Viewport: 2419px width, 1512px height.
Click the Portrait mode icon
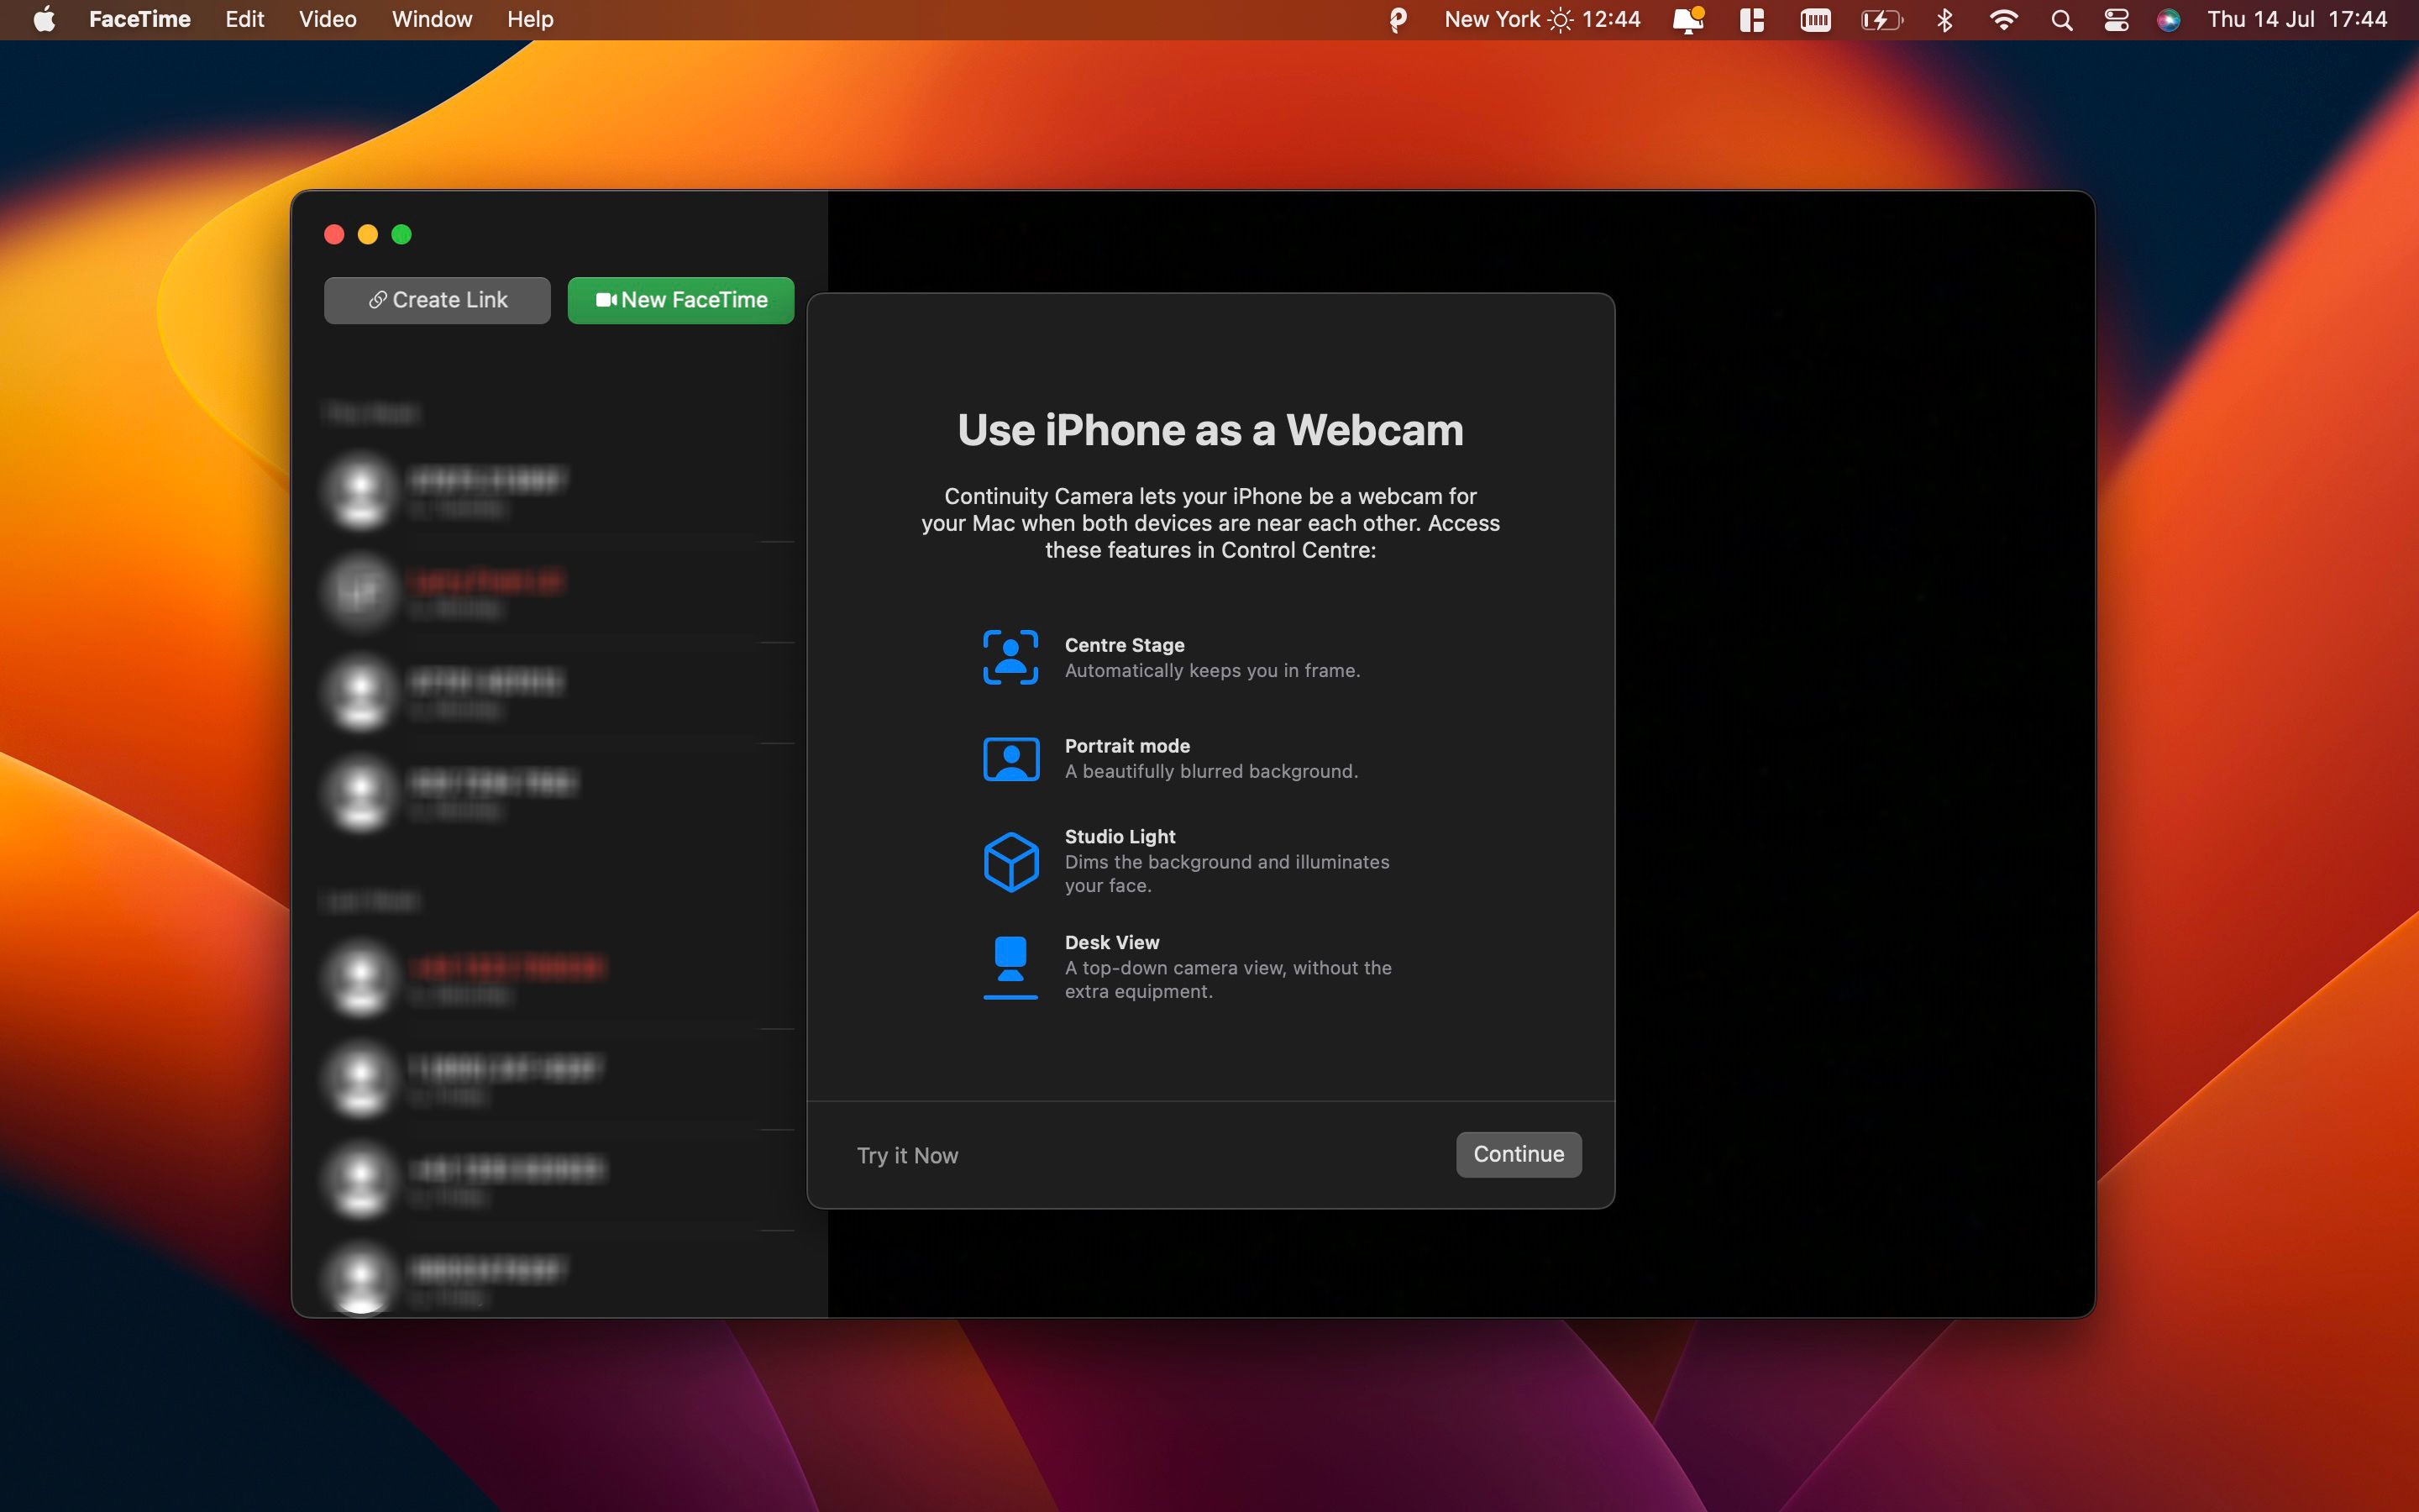click(1010, 759)
